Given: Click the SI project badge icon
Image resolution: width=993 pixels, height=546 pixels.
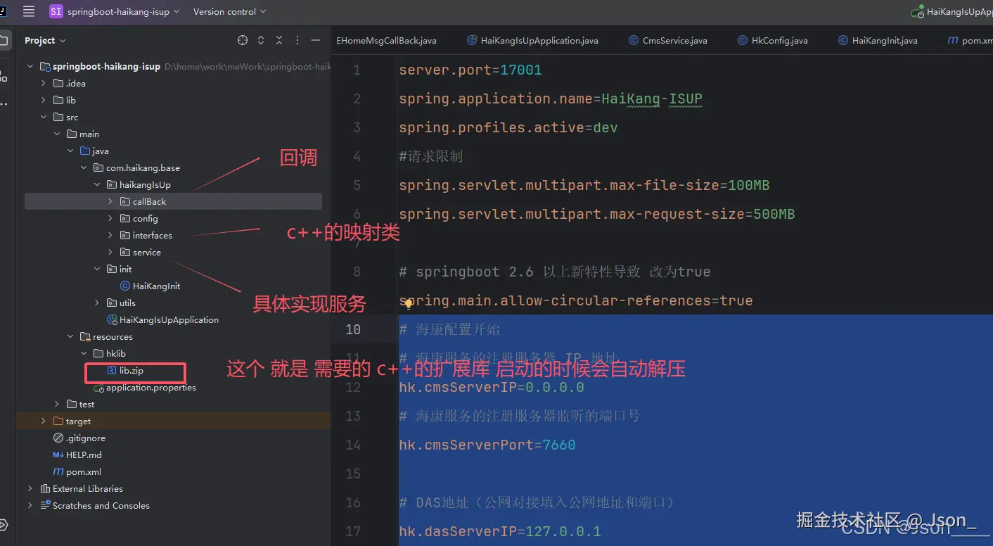Looking at the screenshot, I should coord(56,11).
